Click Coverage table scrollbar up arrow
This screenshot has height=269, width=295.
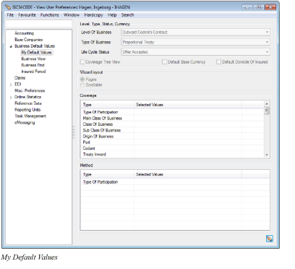267,104
